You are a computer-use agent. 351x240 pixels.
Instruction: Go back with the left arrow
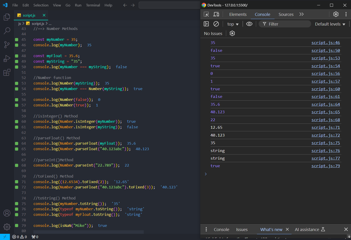125,5
